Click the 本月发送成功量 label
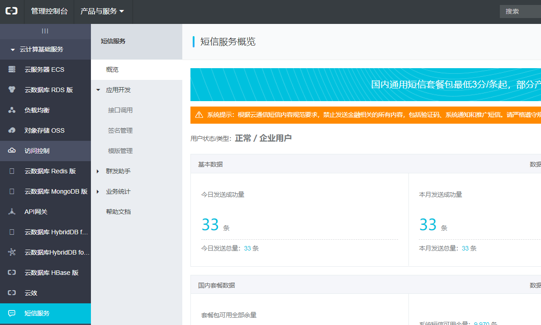Screen dimensions: 541x325 440,195
